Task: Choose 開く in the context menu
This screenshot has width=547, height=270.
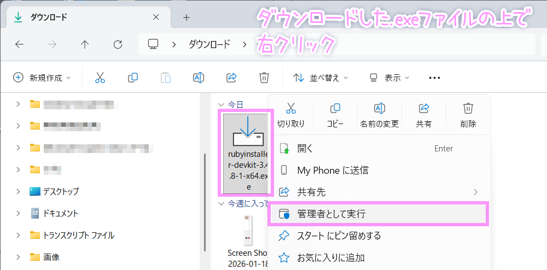Action: click(x=305, y=149)
